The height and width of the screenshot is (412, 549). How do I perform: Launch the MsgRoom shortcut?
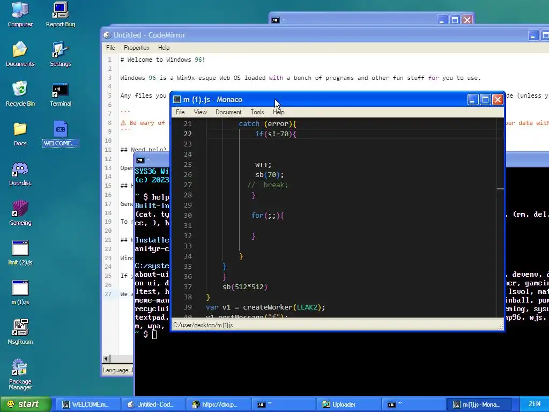coord(20,332)
